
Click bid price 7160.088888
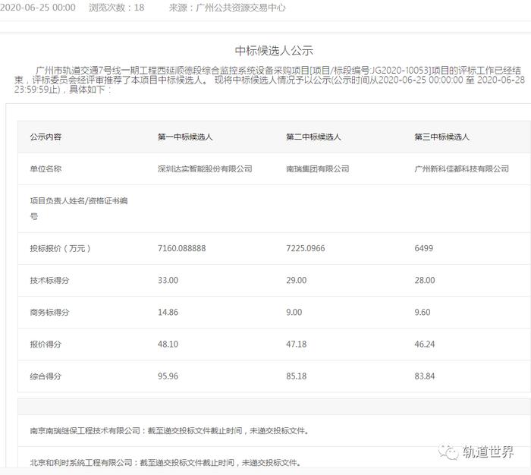click(182, 248)
